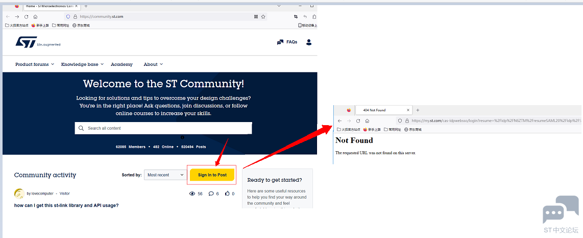Click padlock icon next to community.st.com URL

[x=75, y=17]
